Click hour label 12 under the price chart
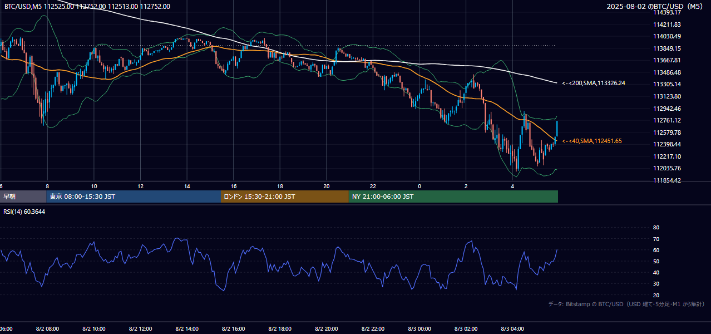This screenshot has height=334, width=711. tap(141, 186)
